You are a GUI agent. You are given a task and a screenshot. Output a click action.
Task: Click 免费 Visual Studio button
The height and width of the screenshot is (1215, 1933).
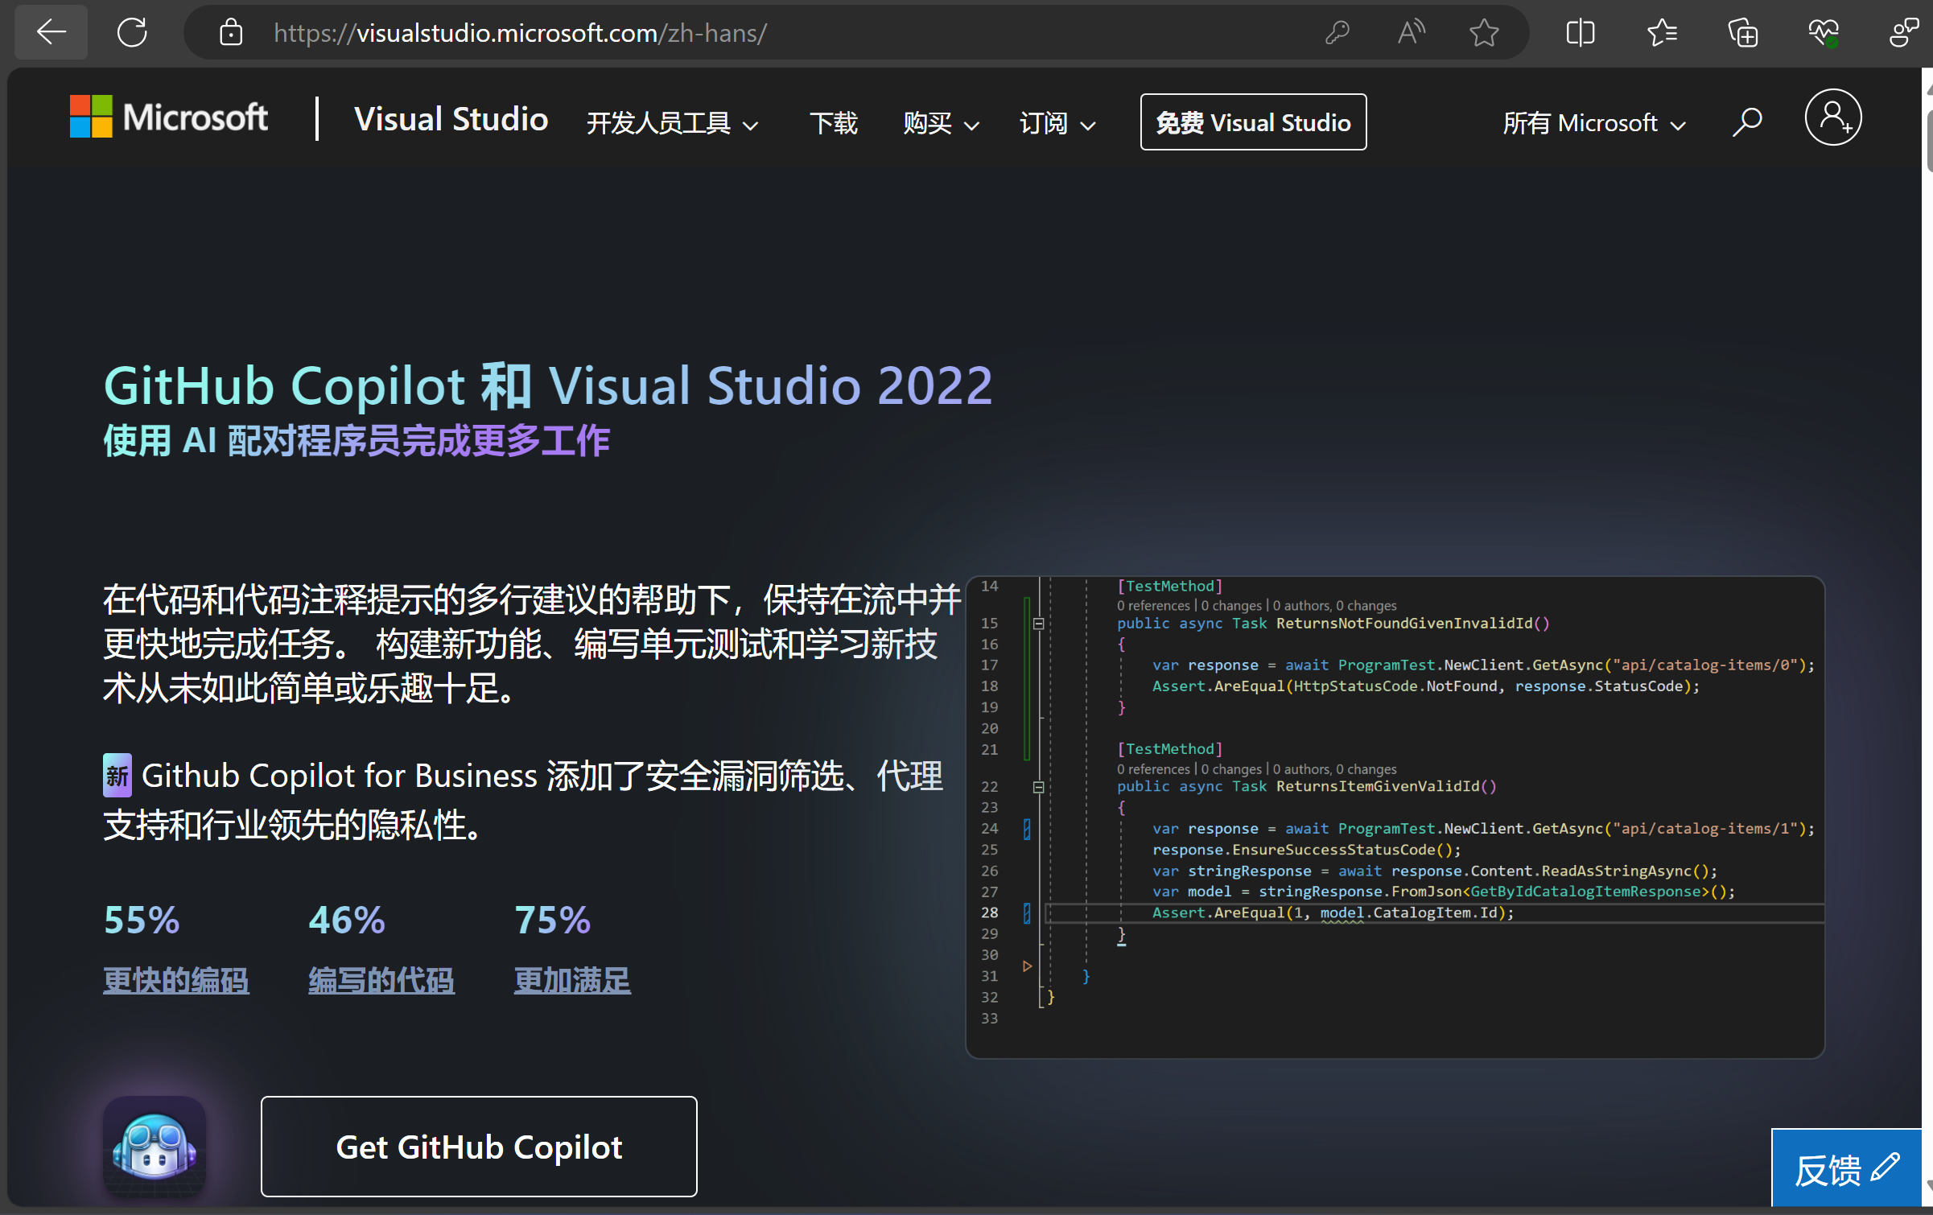1253,122
